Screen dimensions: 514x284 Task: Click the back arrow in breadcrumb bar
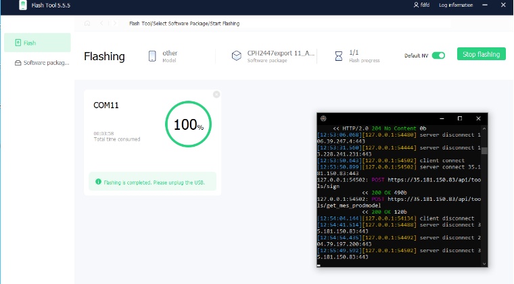pos(101,23)
